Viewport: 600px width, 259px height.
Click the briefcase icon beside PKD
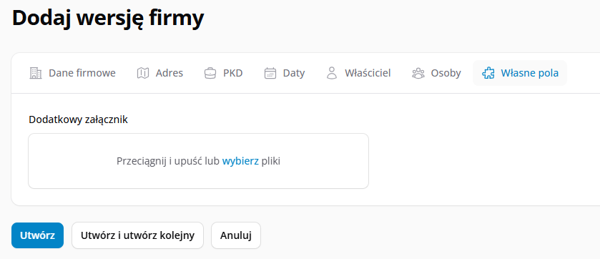click(210, 73)
